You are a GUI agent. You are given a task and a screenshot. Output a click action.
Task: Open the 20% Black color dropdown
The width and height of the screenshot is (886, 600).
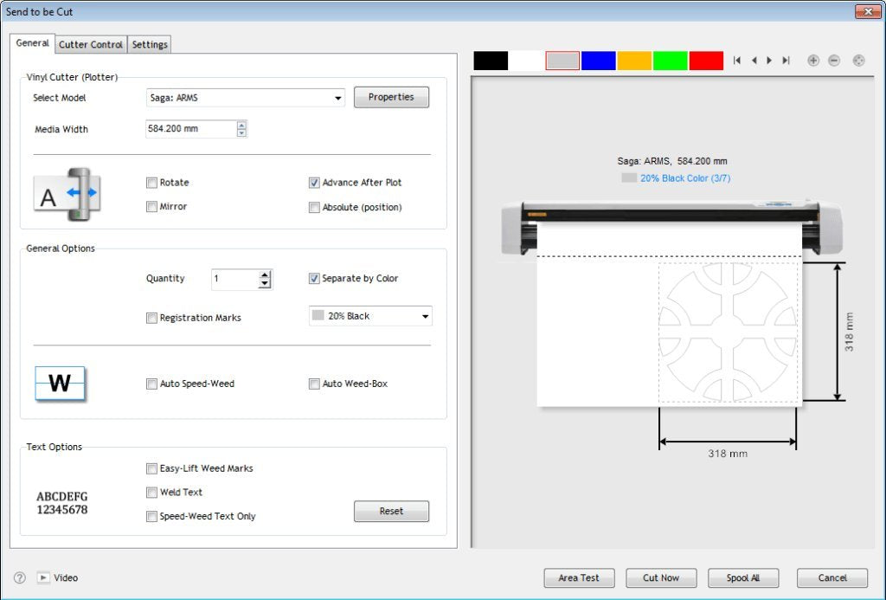pos(425,315)
